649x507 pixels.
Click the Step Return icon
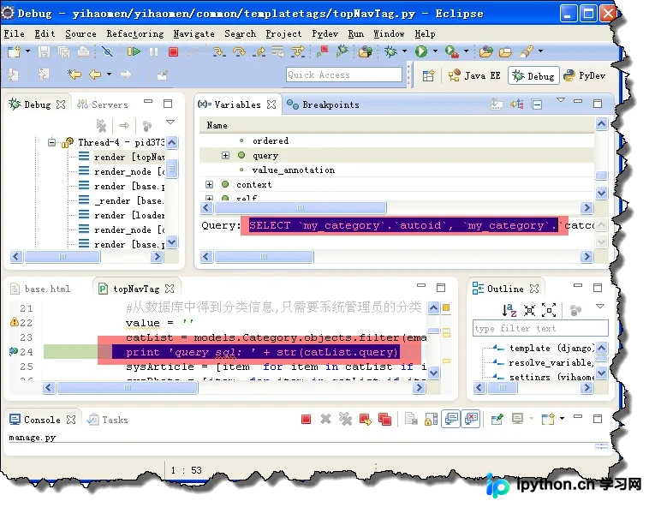click(260, 51)
